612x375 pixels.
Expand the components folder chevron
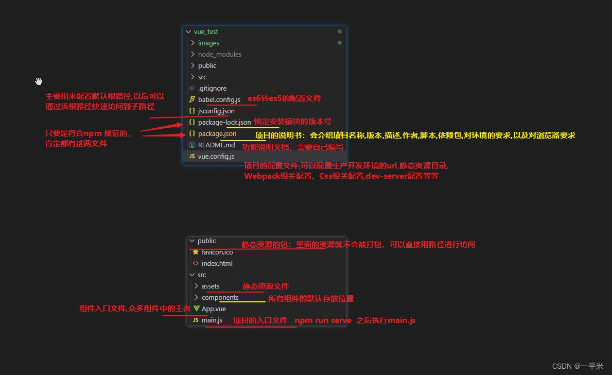pos(196,298)
